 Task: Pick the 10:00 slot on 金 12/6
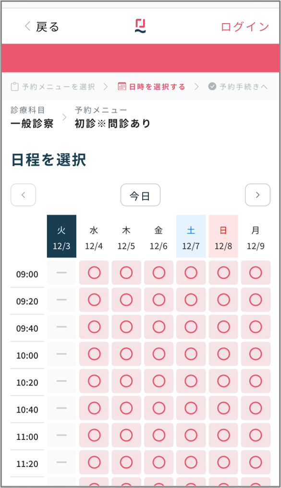coord(159,354)
